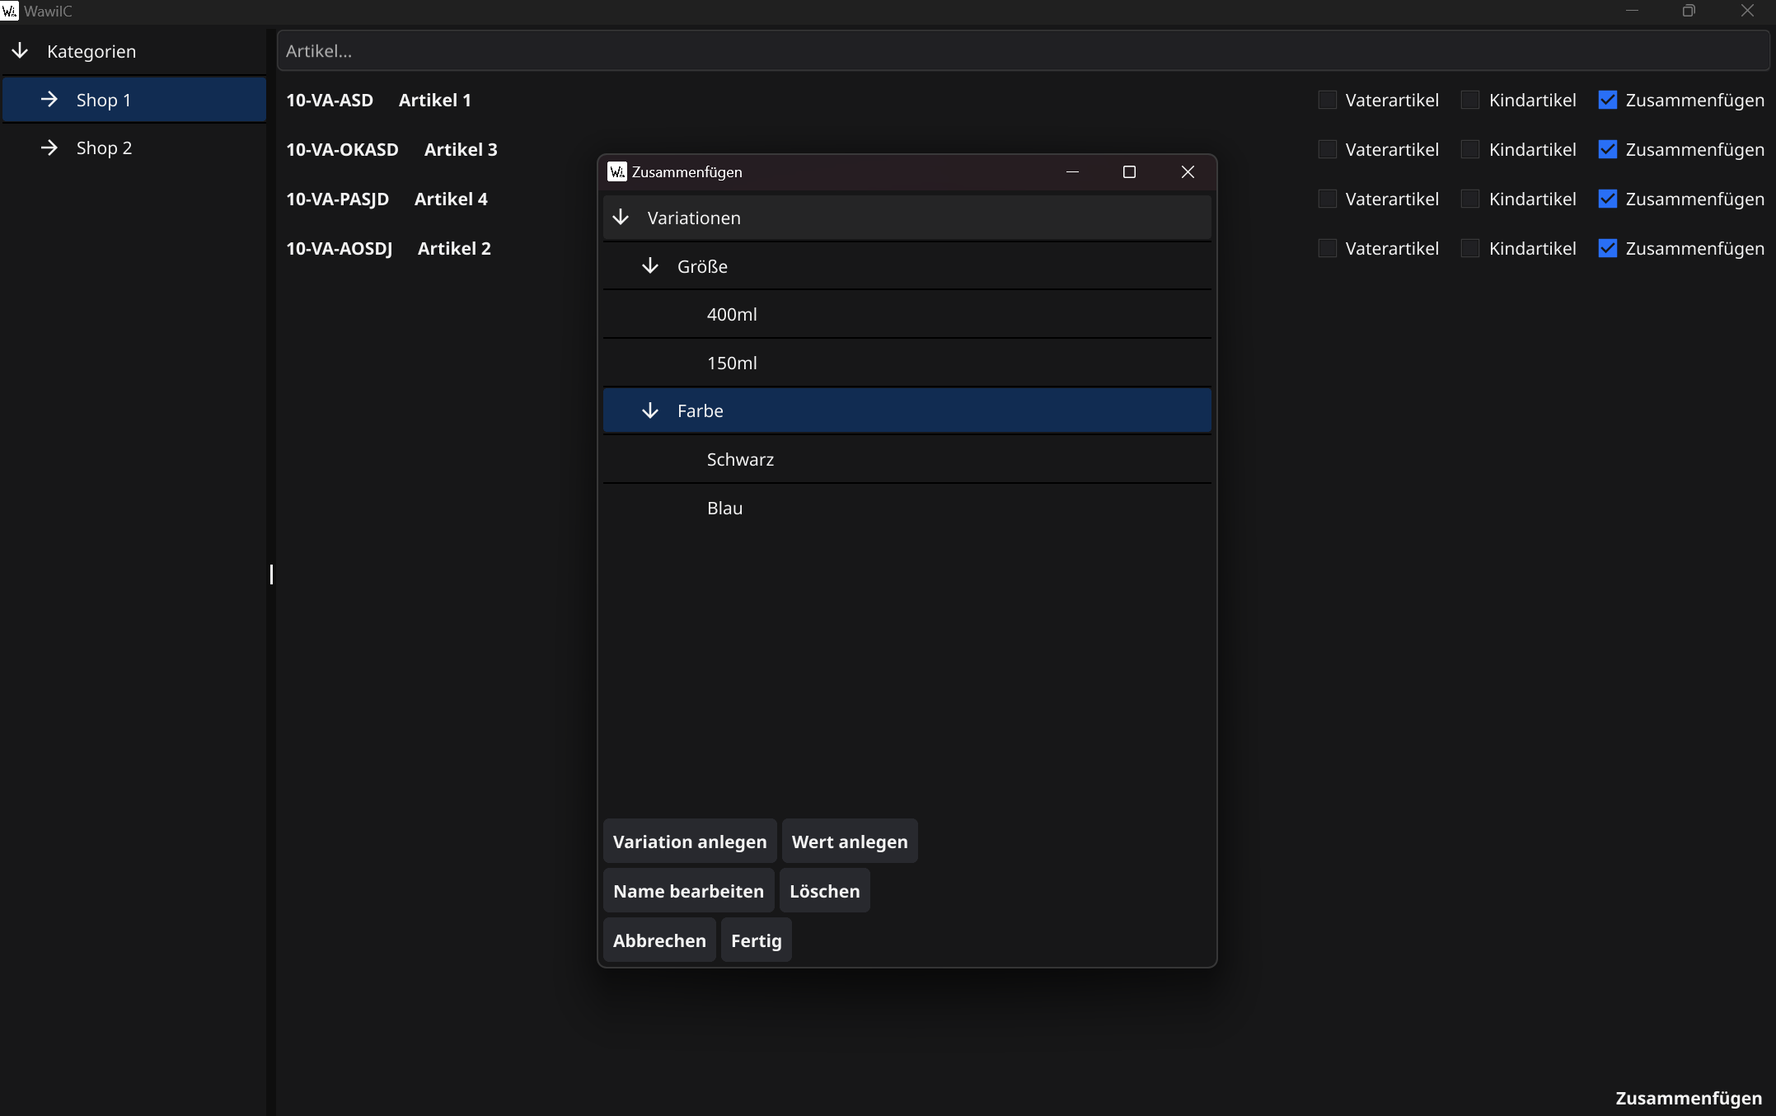Click the WawilC app icon in the title bar
Viewport: 1776px width, 1116px height.
point(9,11)
